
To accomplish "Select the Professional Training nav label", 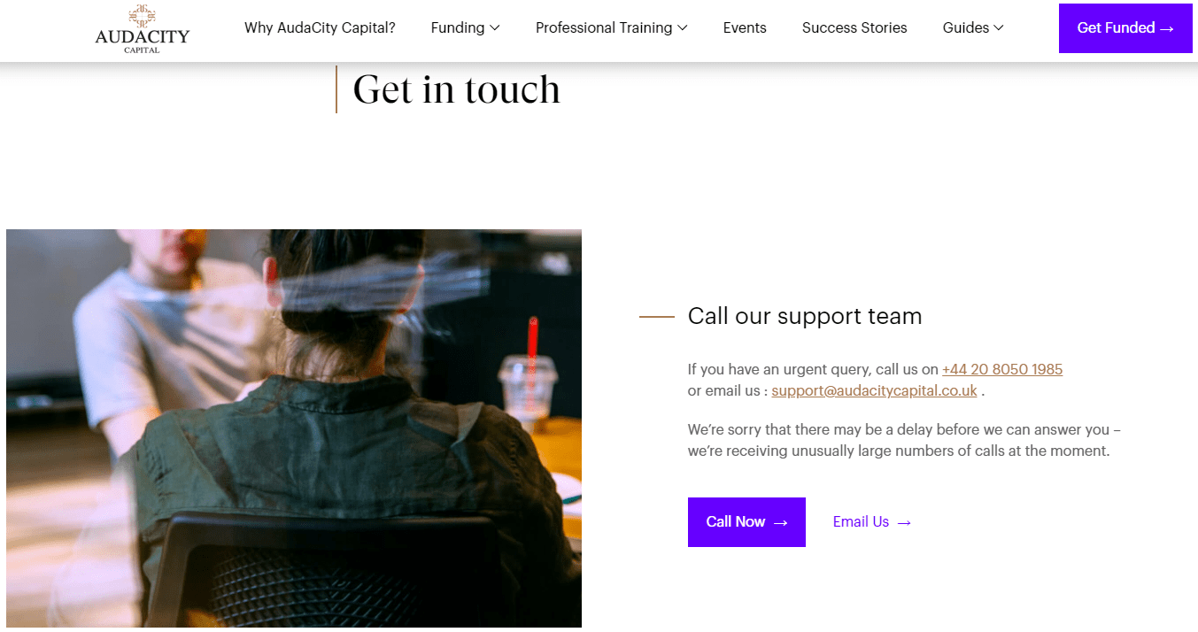I will 604,27.
